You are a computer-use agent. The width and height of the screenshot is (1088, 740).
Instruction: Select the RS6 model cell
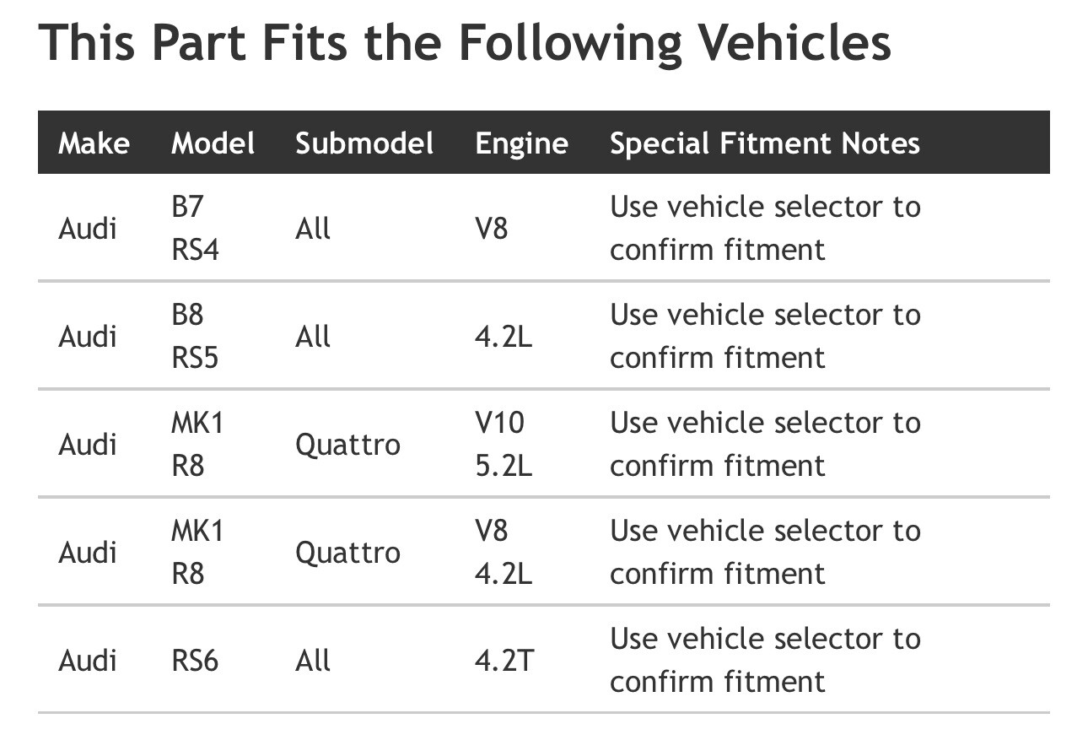coord(195,660)
